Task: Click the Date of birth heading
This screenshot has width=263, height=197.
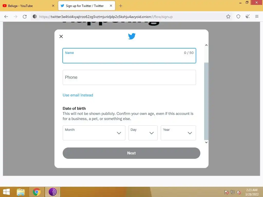Action: pyautogui.click(x=74, y=109)
